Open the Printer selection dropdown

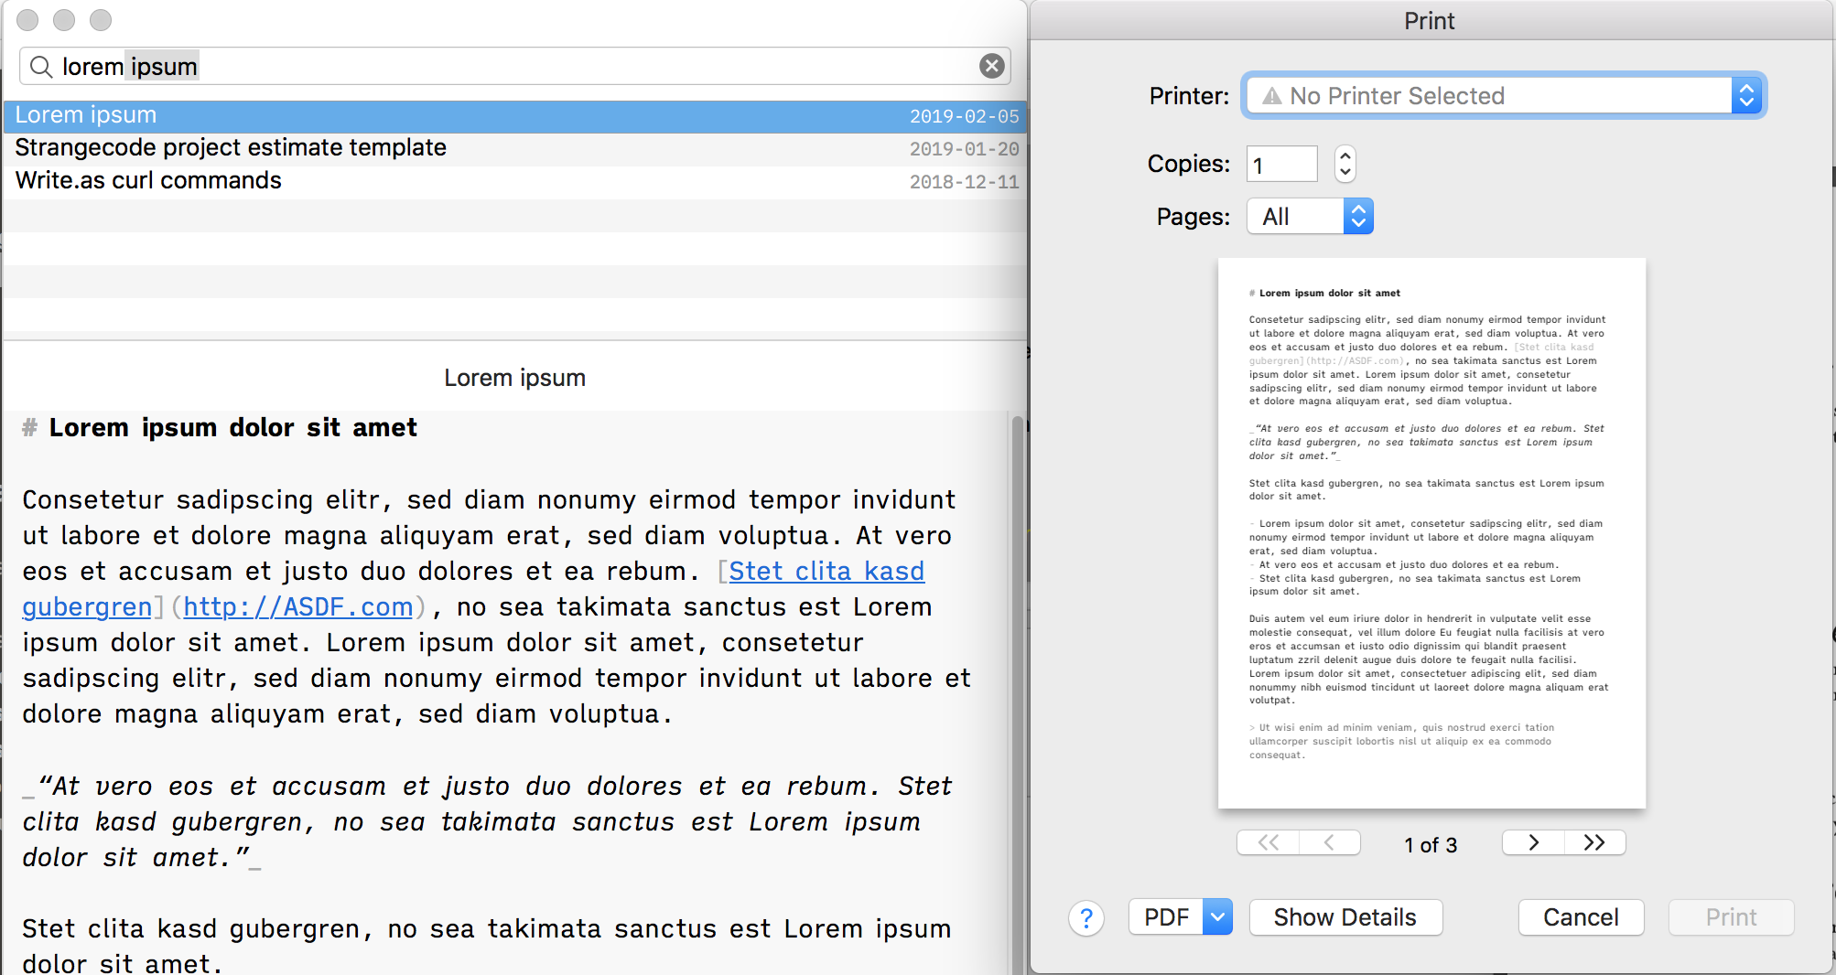click(x=1503, y=95)
